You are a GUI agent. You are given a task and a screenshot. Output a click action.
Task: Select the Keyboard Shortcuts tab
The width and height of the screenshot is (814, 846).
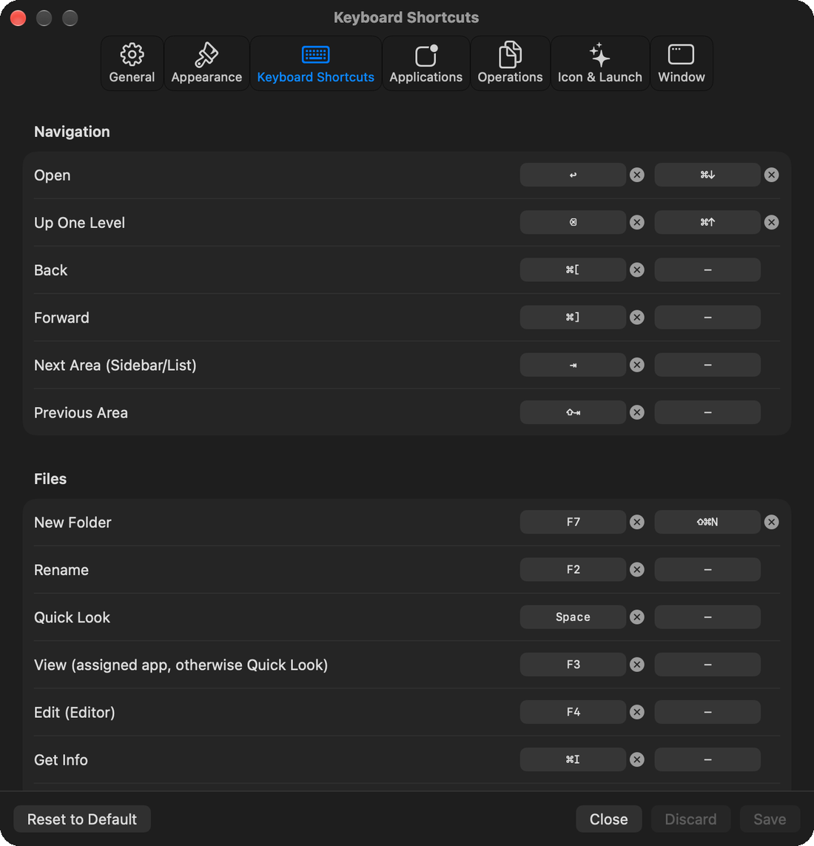click(x=315, y=63)
